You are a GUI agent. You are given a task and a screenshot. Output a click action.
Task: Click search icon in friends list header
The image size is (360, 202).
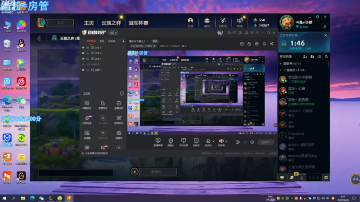326,57
